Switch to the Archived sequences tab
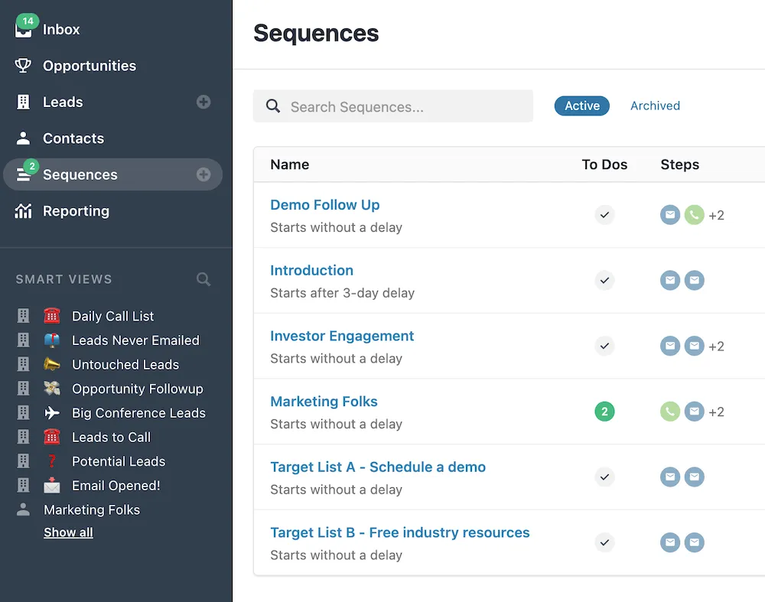 655,106
